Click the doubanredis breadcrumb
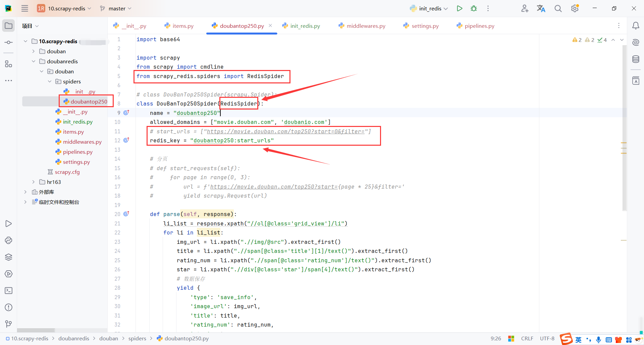Screen dimensions: 644x345 coord(74,338)
